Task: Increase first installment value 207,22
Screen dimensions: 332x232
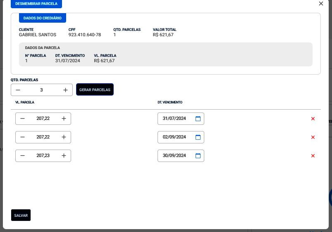Action: (64, 119)
